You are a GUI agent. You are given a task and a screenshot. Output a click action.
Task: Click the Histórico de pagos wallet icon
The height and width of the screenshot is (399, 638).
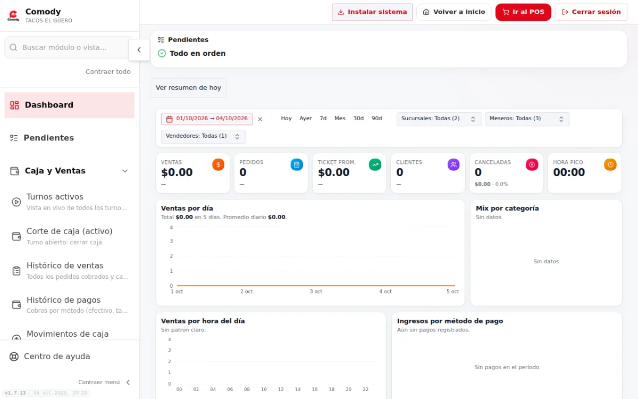point(16,305)
